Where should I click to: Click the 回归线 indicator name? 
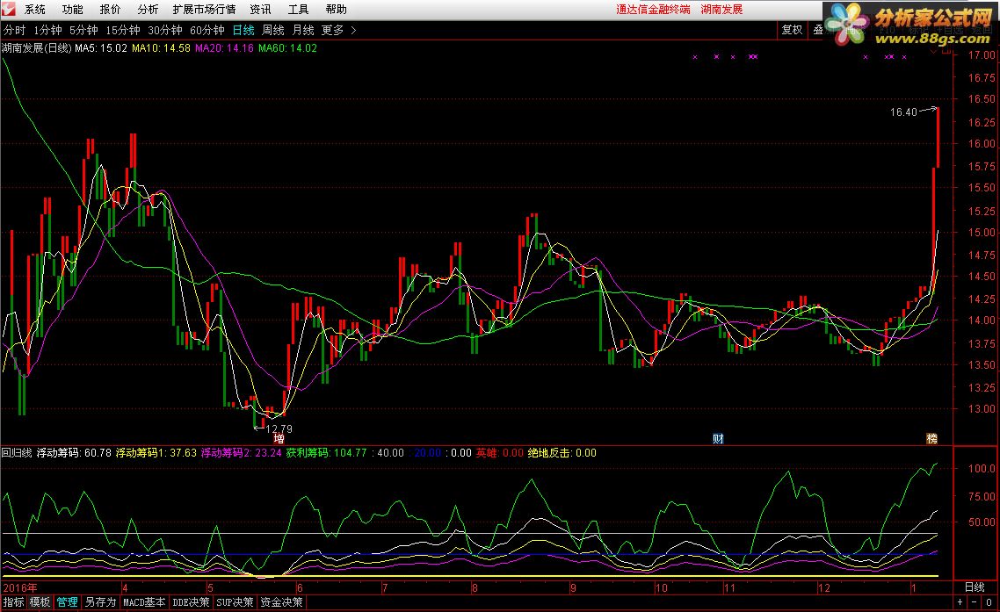(17, 452)
